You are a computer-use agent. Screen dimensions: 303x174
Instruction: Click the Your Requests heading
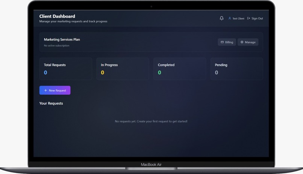[51, 103]
